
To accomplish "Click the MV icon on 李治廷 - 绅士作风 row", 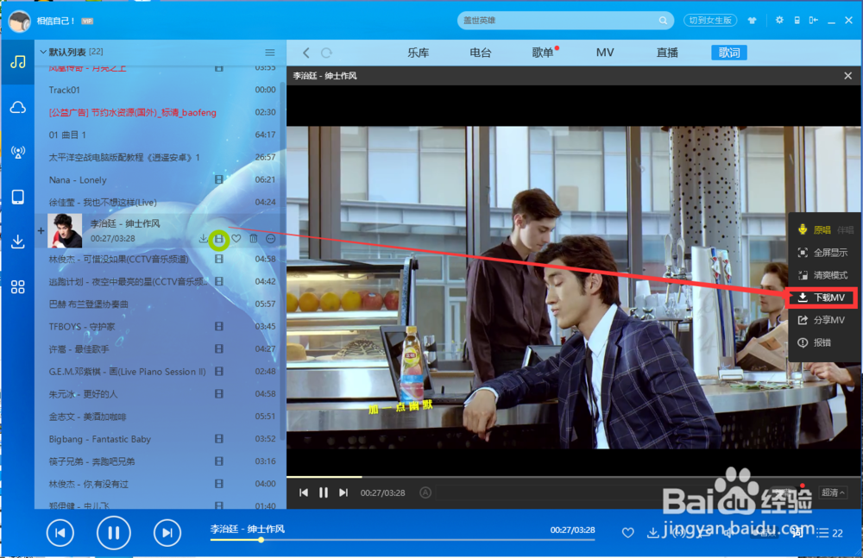I will [219, 238].
